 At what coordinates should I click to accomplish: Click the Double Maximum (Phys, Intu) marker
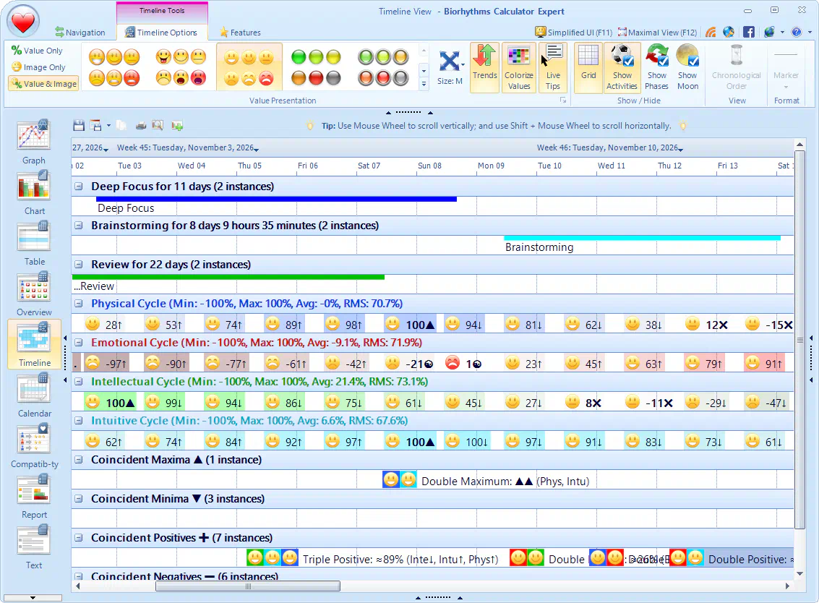[486, 481]
